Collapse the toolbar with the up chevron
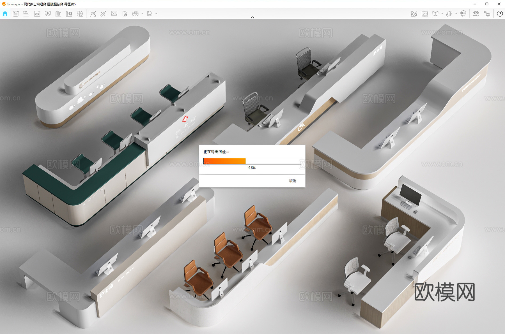This screenshot has width=505, height=334. point(252,17)
